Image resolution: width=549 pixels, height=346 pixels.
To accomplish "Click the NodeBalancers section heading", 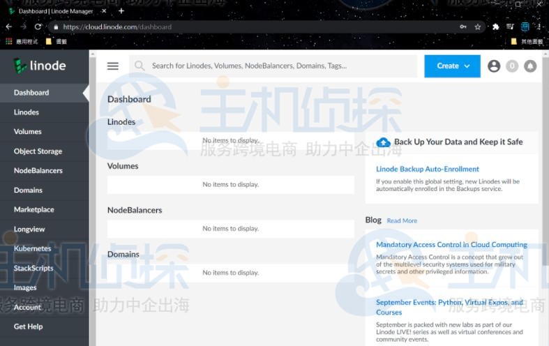I will coord(135,210).
